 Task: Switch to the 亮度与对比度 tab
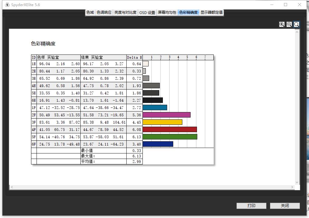[125, 12]
